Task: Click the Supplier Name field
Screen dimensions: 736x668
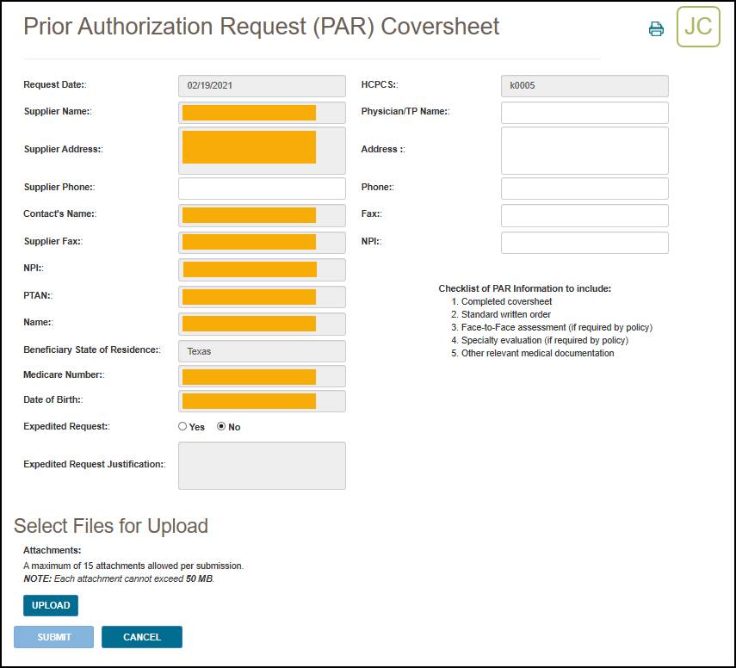Action: (x=261, y=112)
